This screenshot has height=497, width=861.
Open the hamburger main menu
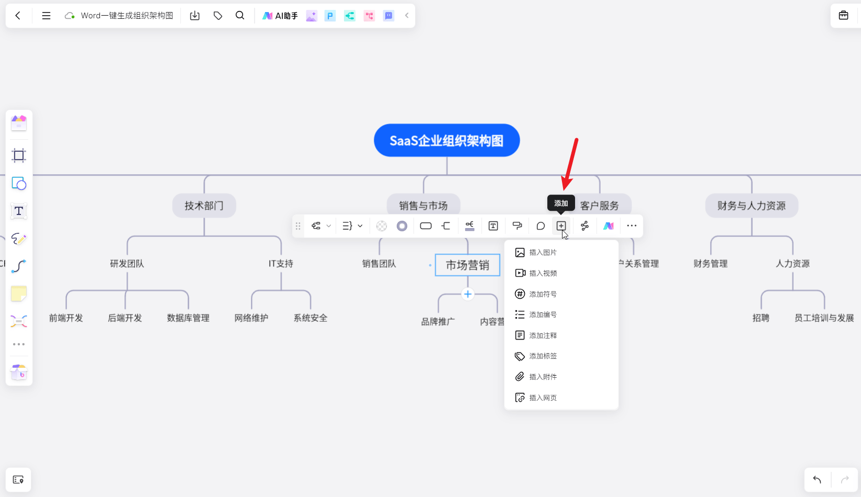pyautogui.click(x=47, y=16)
